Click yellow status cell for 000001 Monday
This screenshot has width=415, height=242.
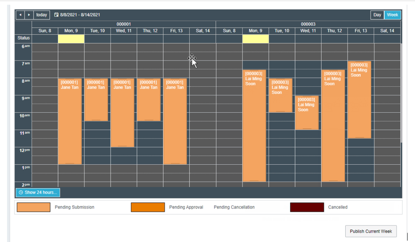click(x=71, y=39)
